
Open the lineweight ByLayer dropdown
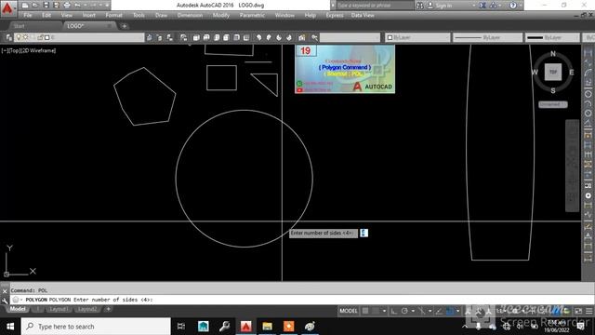click(x=552, y=37)
